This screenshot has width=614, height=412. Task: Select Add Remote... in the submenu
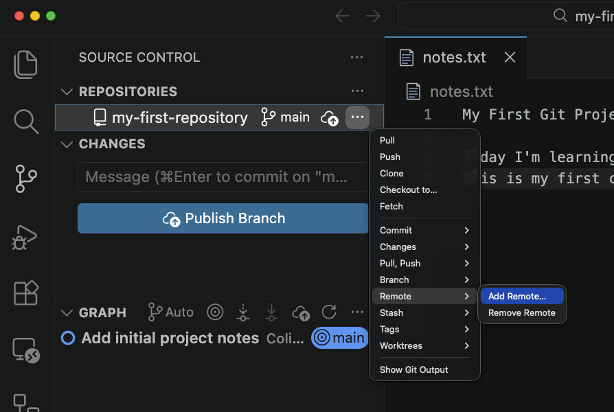pos(522,296)
